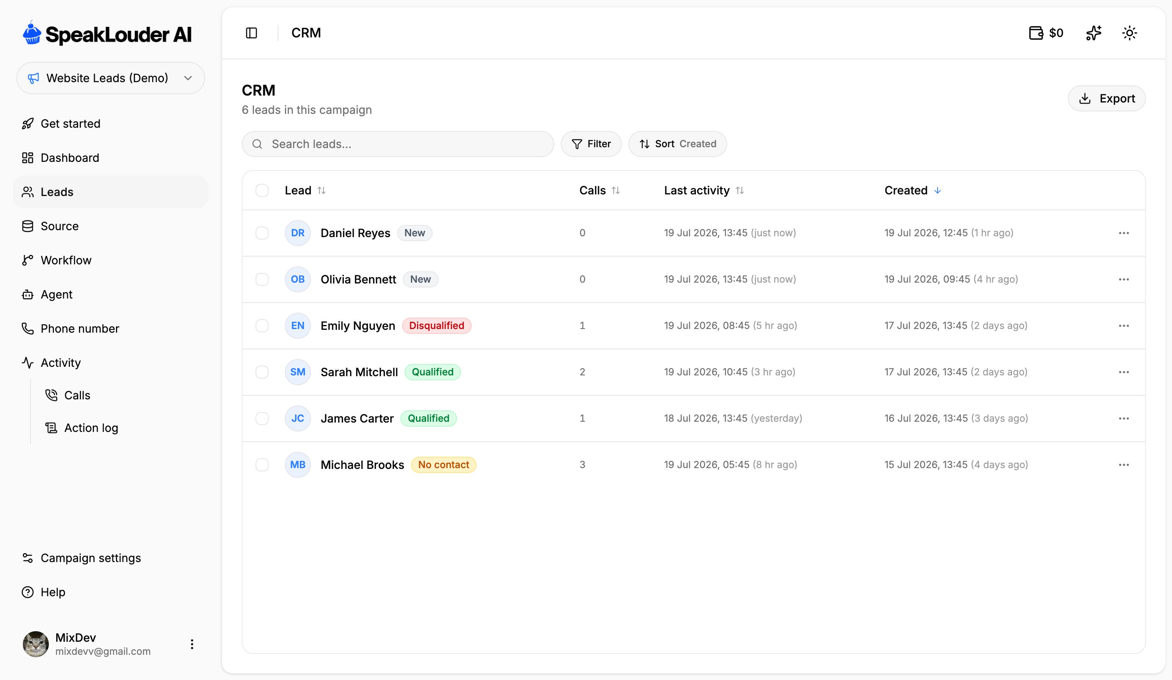This screenshot has height=680, width=1172.
Task: Open Phone number in sidebar
Action: 111,329
